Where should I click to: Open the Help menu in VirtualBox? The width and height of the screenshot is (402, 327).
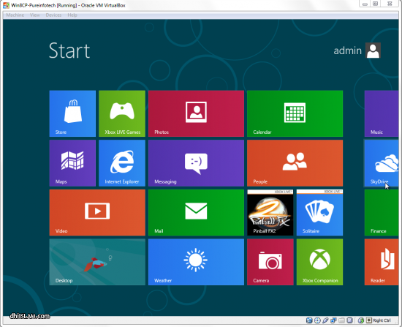72,15
